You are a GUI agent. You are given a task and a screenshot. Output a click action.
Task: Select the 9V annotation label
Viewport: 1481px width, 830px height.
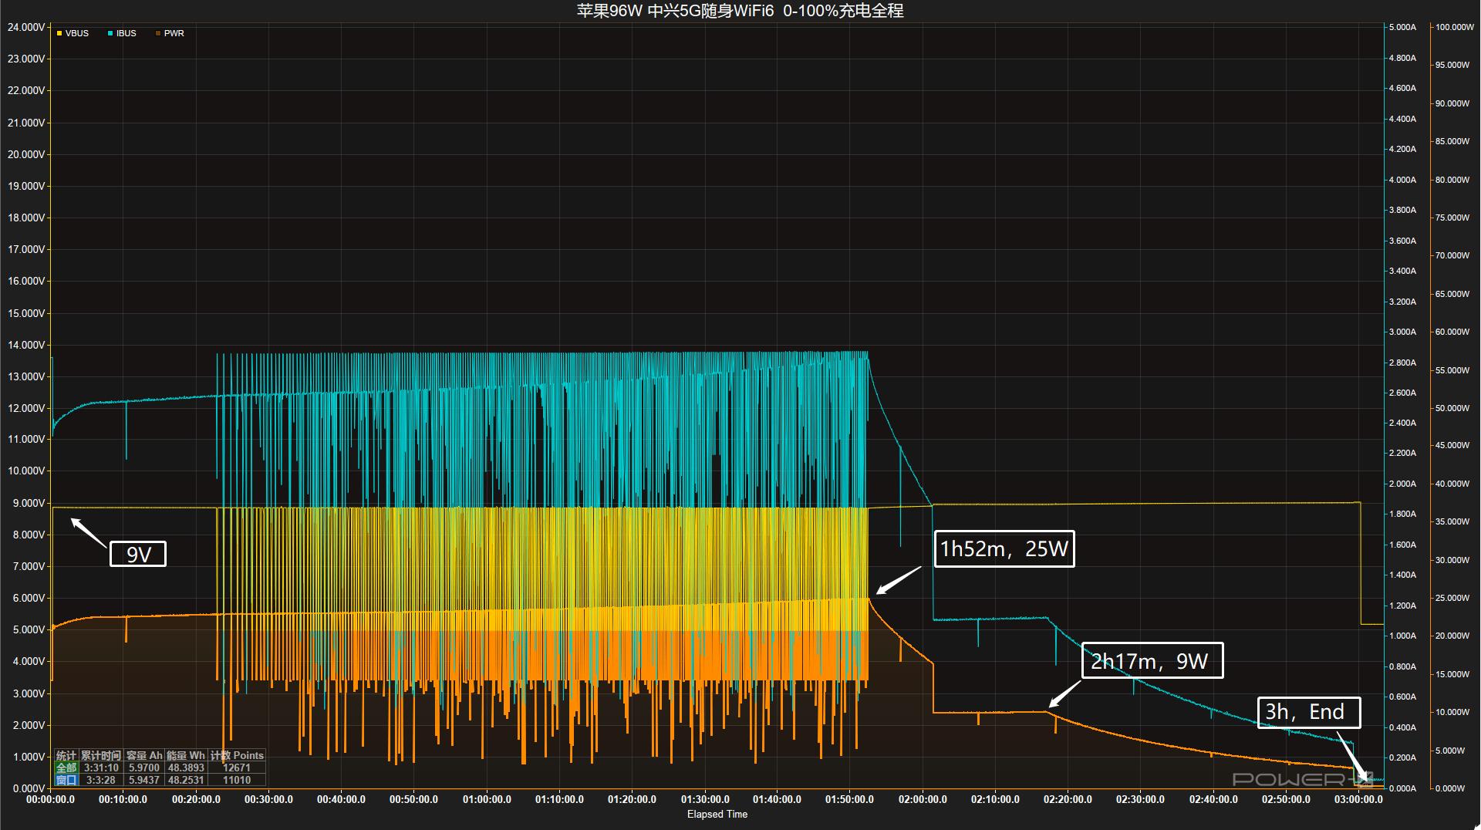tap(139, 555)
